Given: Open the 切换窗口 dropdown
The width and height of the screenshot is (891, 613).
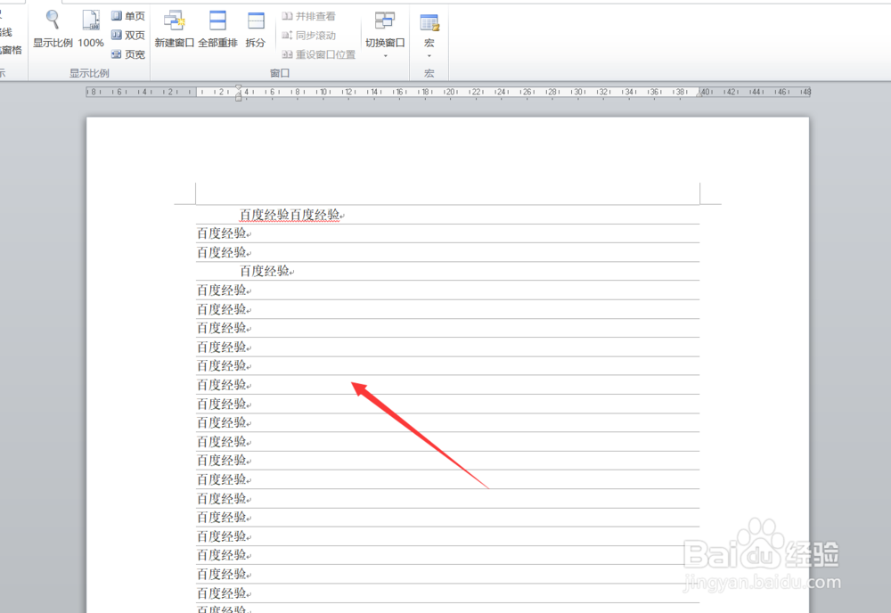Looking at the screenshot, I should pos(385,34).
